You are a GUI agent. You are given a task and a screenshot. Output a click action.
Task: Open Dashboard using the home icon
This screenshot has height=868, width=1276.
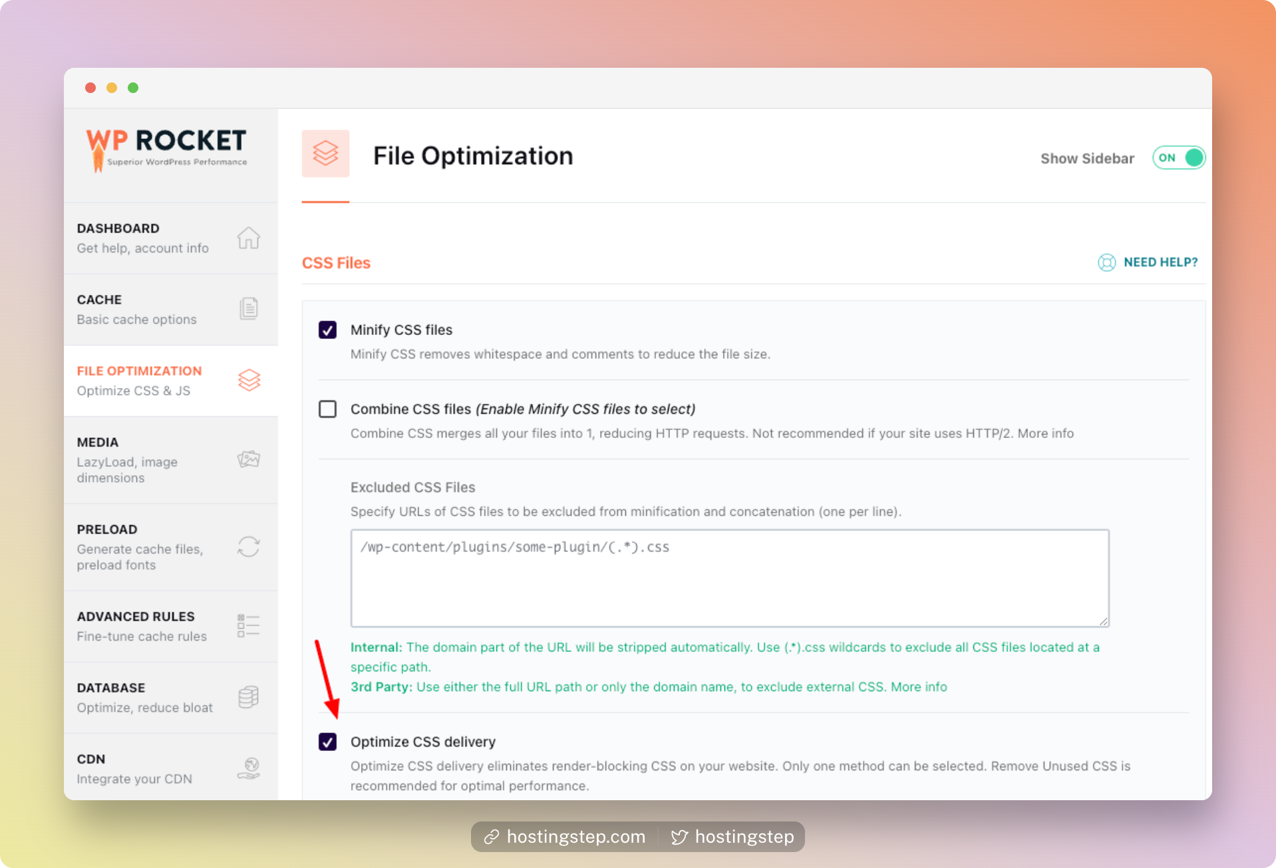click(x=248, y=237)
